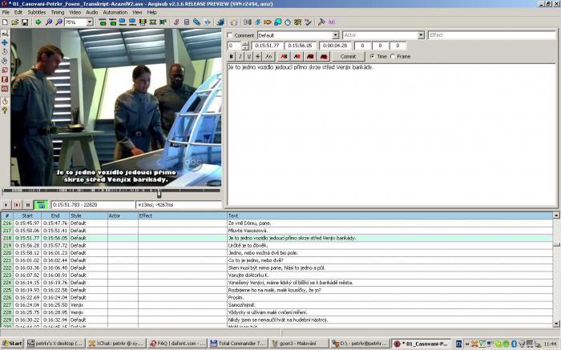
Task: Open Translation Assistant blue speech-bubble icon
Action: coord(277,22)
